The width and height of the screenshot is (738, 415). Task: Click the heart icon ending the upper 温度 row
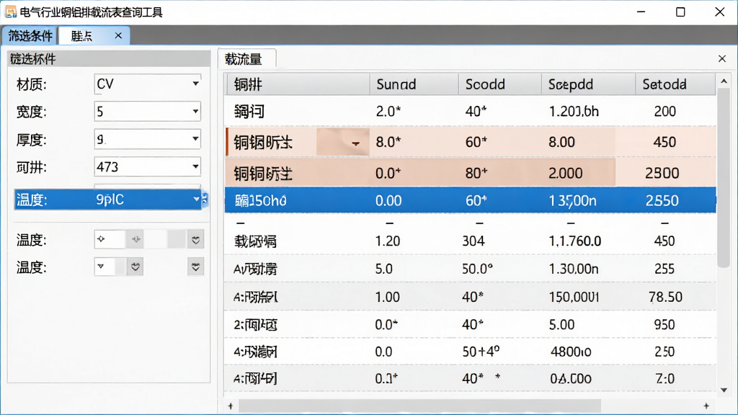click(196, 240)
